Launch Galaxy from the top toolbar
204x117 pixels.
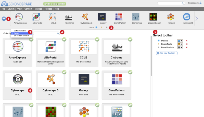pos(102,17)
